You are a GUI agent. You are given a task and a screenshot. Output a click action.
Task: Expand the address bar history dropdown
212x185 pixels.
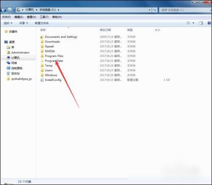pos(149,10)
